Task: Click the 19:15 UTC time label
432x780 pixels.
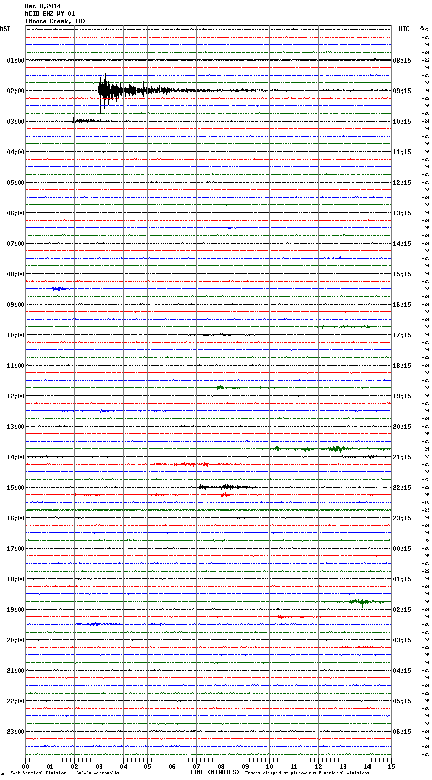Action: (402, 396)
